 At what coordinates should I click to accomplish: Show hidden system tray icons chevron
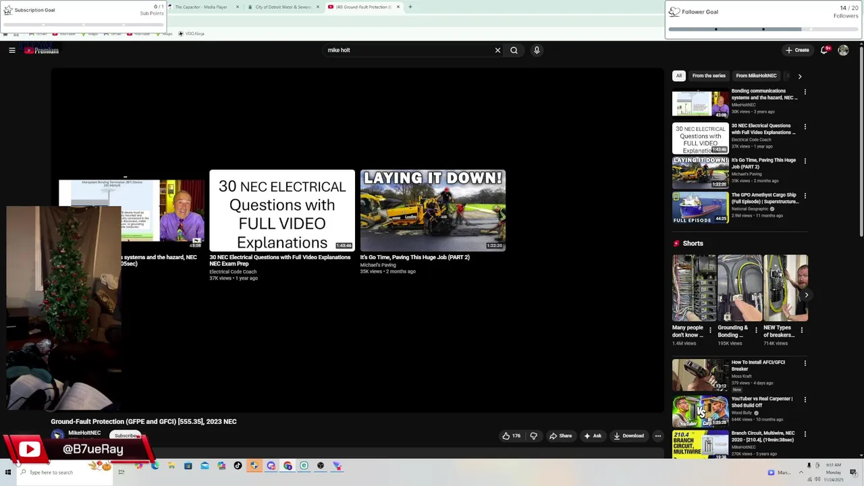(801, 473)
